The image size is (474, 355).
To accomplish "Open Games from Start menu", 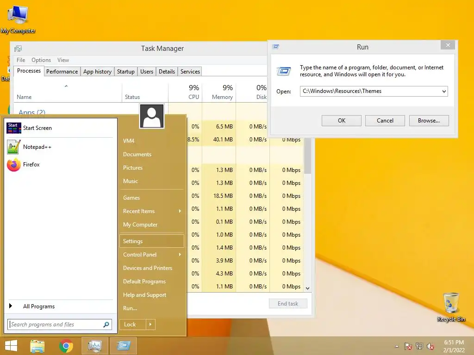I will (x=152, y=198).
